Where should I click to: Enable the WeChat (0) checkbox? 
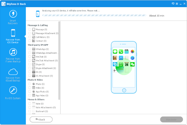click(x=30, y=57)
